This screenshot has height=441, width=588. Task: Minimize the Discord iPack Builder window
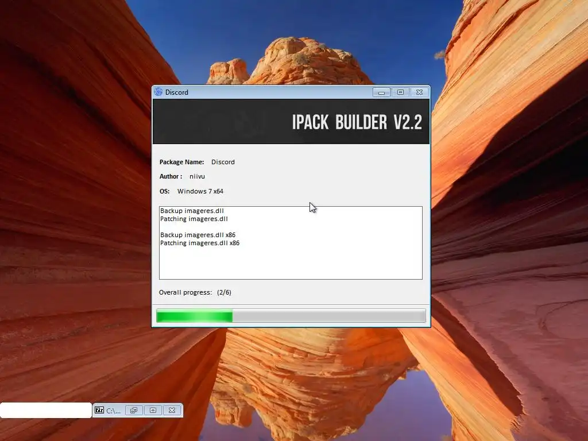point(381,92)
